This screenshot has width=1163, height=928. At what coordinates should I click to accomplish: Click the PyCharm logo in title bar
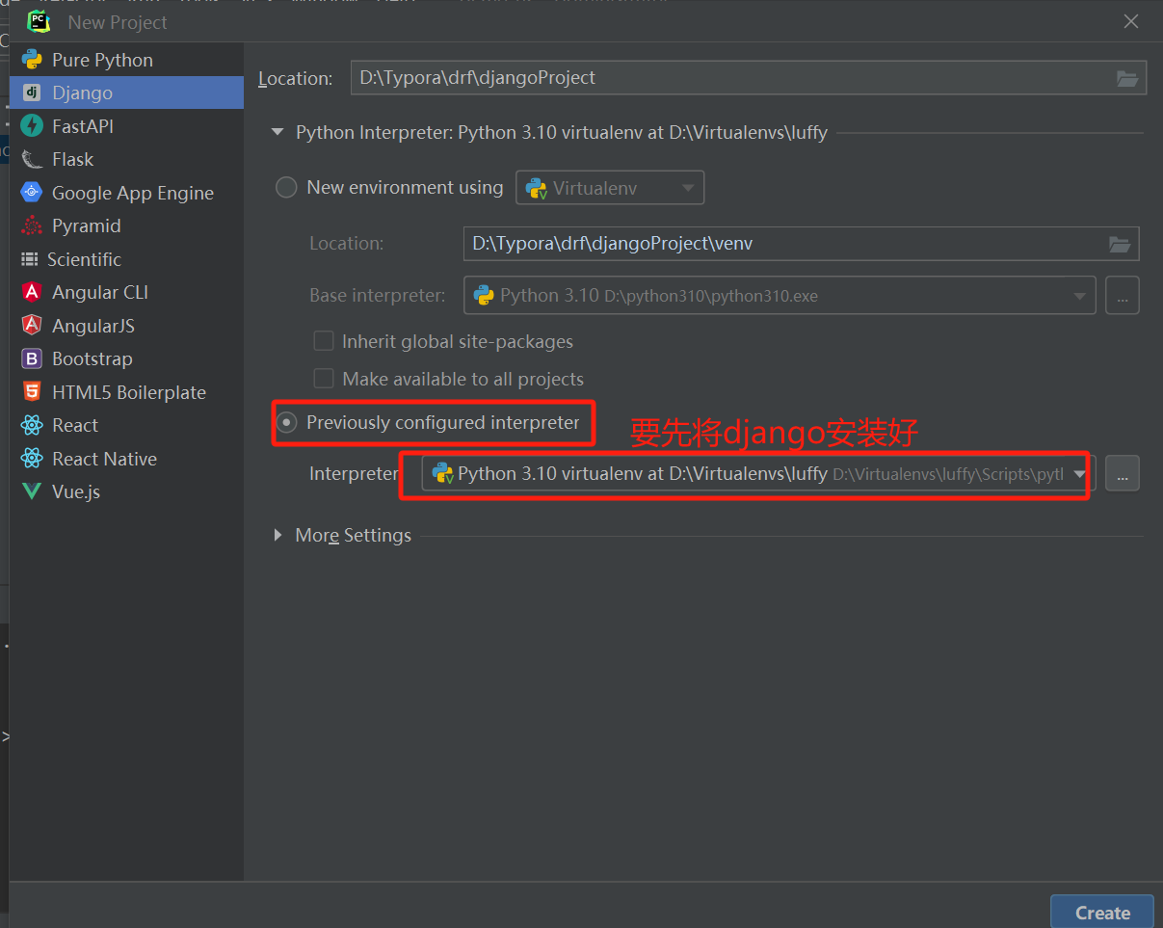[x=39, y=21]
